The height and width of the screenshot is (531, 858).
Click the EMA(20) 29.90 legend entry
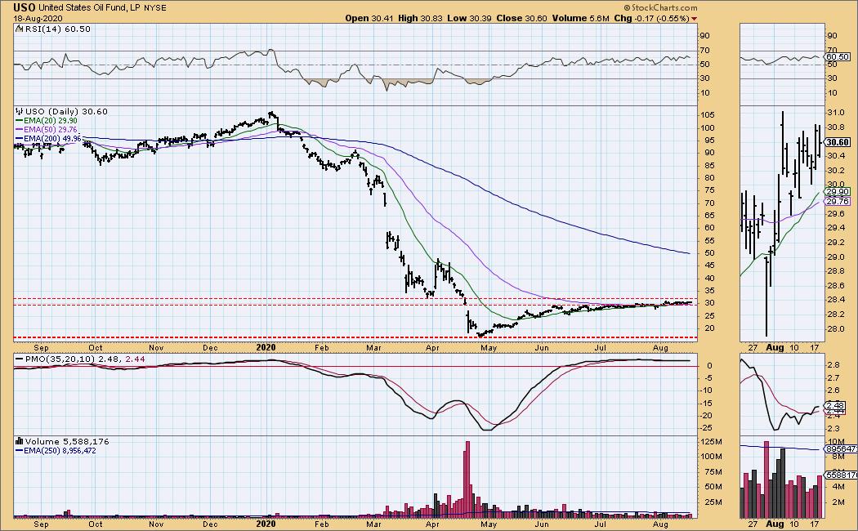tap(51, 121)
